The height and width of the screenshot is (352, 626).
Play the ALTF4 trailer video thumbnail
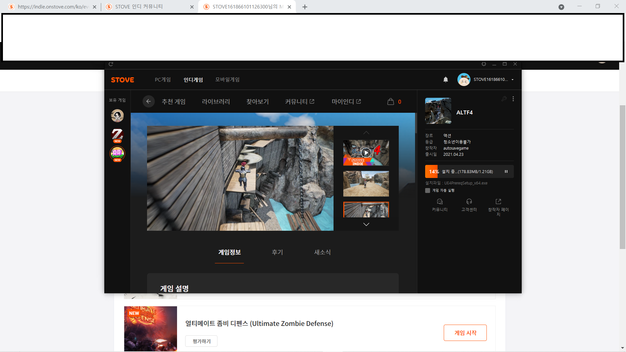[x=366, y=153]
